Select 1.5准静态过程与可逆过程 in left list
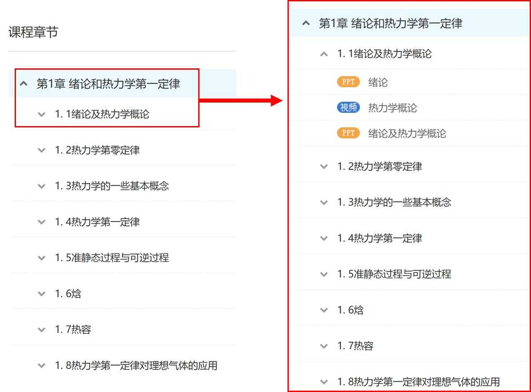Image resolution: width=531 pixels, height=392 pixels. [x=112, y=257]
